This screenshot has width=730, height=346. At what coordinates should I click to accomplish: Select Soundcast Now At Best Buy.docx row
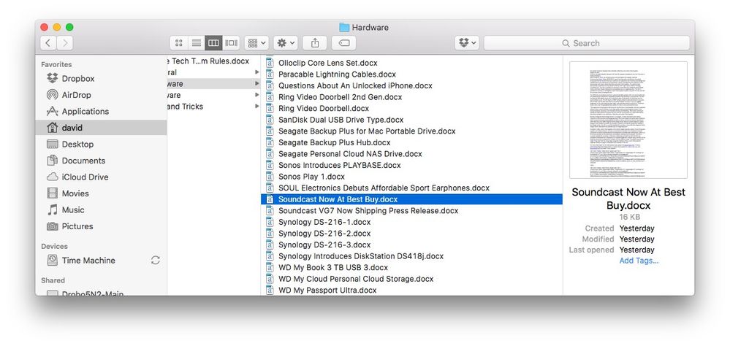coord(412,199)
